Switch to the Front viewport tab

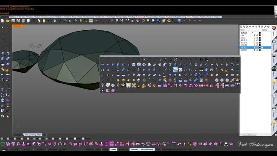[x=32, y=135]
